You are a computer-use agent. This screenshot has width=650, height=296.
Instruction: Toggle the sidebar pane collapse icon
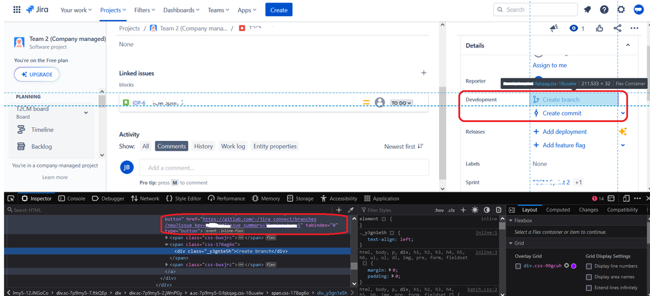(511, 210)
